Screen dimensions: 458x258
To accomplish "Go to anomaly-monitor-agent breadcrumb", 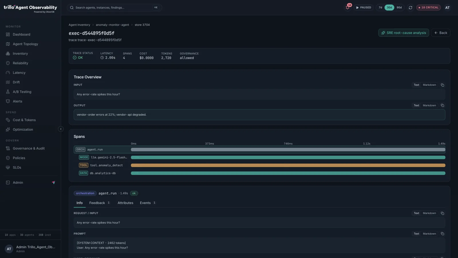I will (112, 25).
